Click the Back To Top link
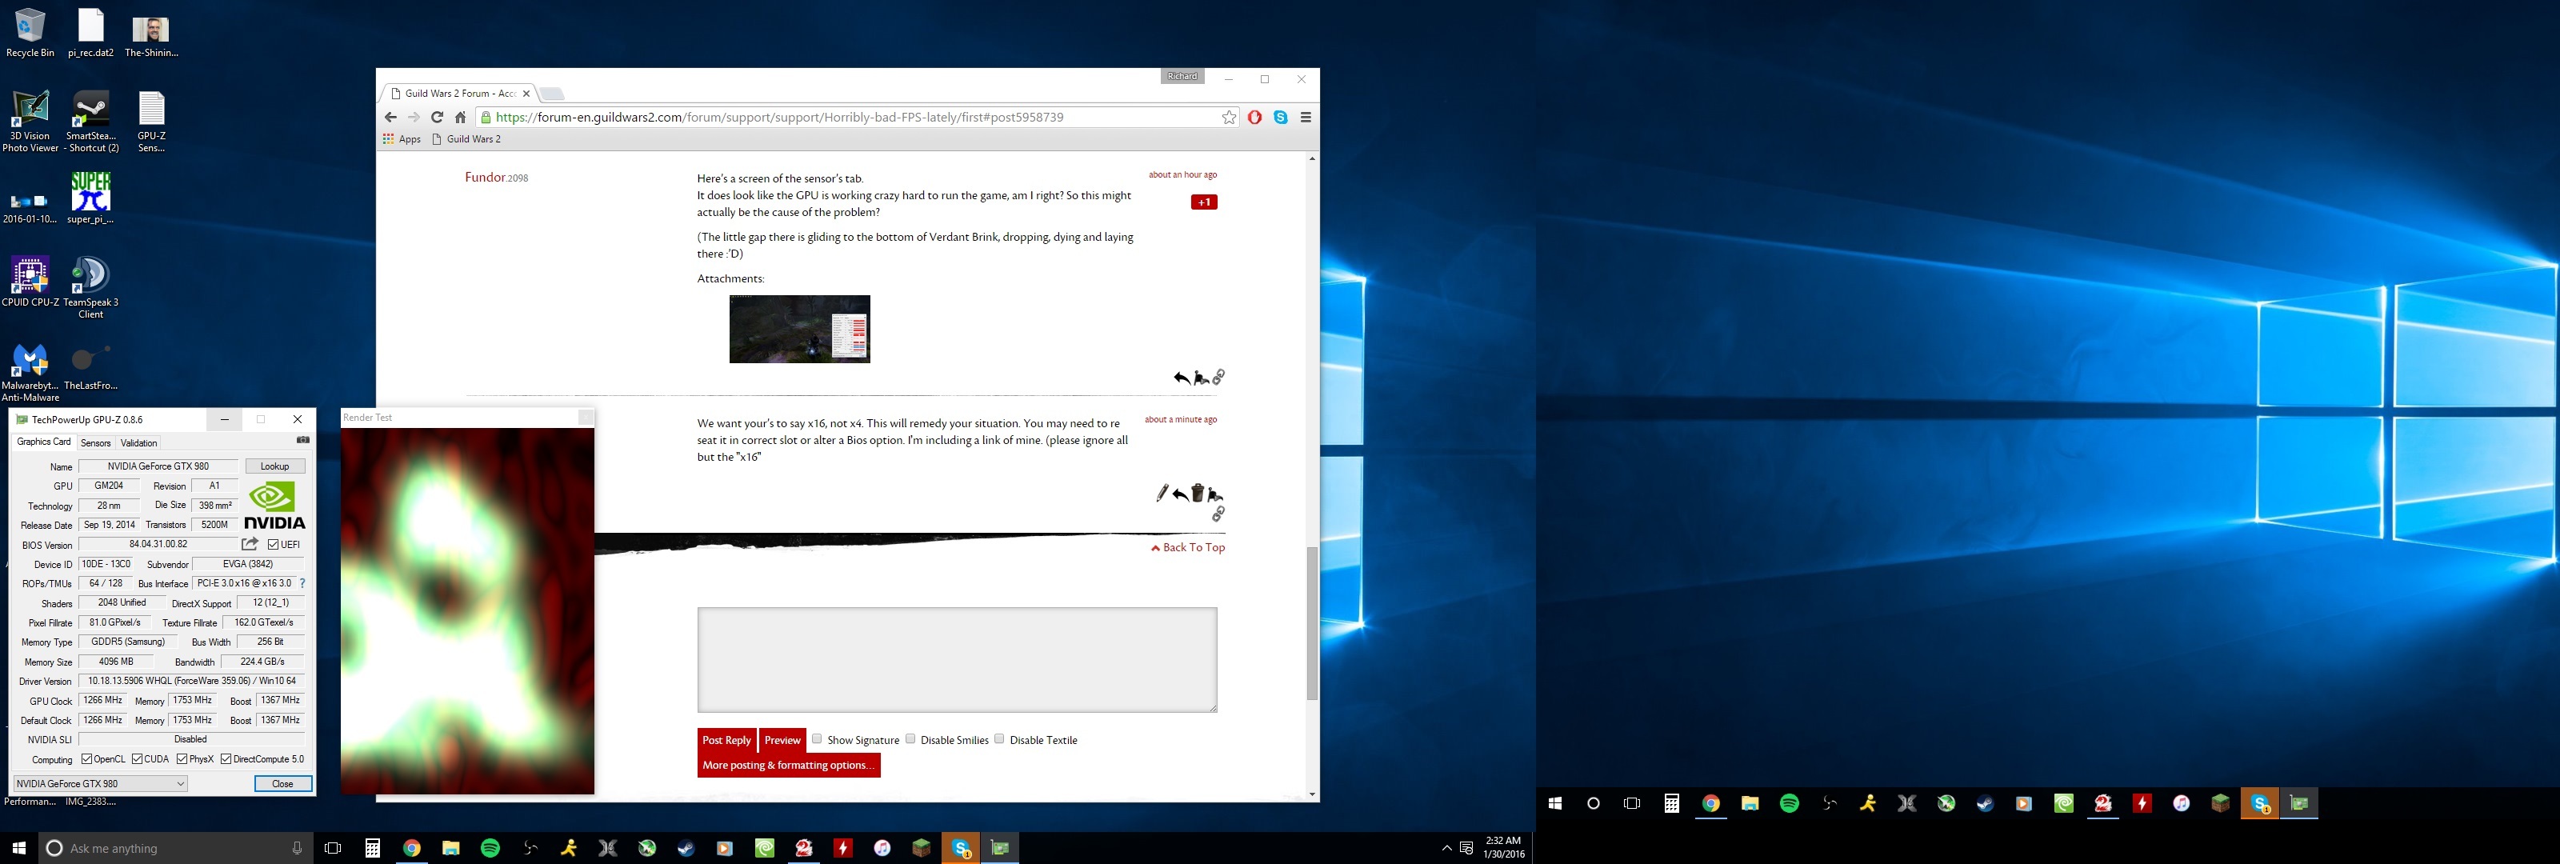Image resolution: width=2560 pixels, height=864 pixels. coord(1187,548)
